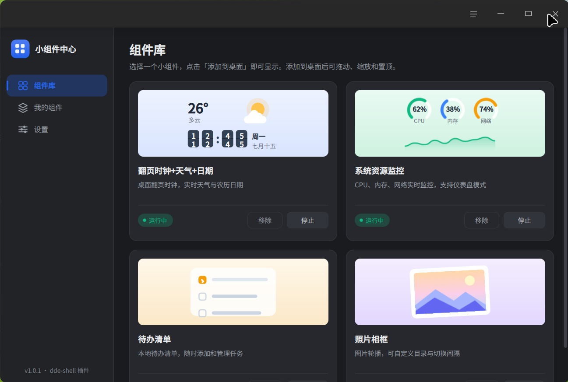The height and width of the screenshot is (382, 568).
Task: Open the title bar hamburger menu
Action: pos(473,14)
